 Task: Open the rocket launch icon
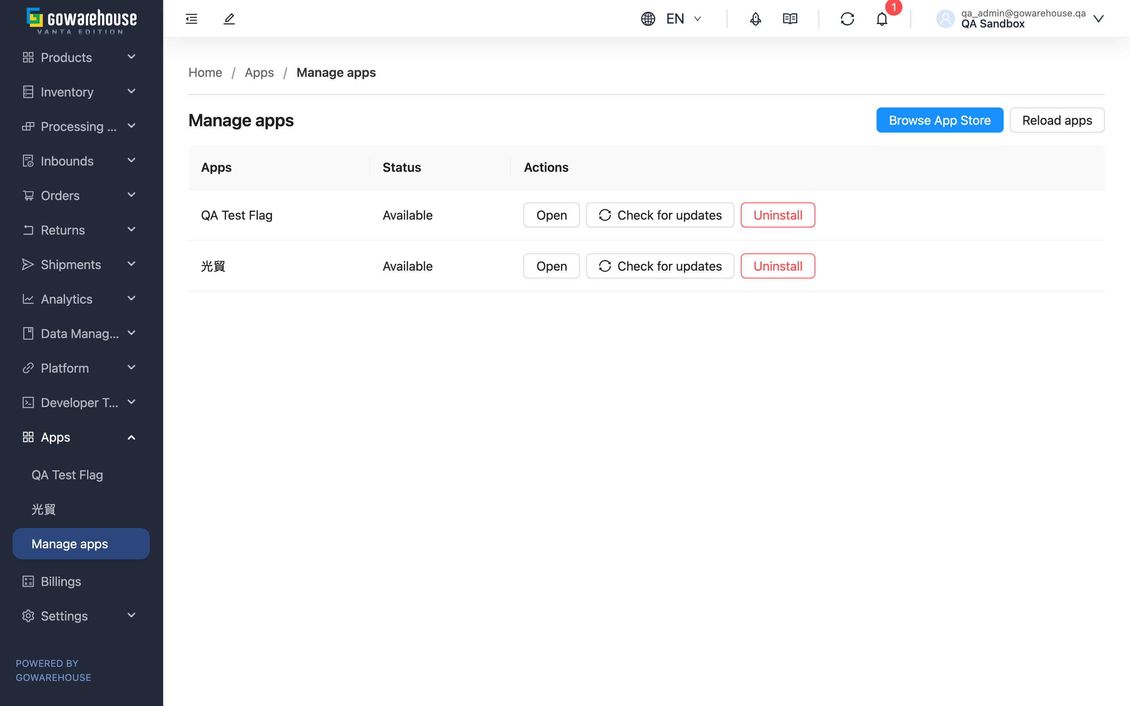[756, 19]
